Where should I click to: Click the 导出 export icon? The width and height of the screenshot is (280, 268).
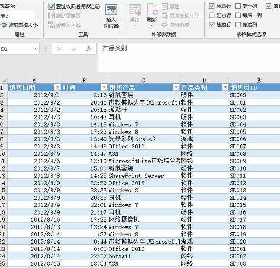135,10
